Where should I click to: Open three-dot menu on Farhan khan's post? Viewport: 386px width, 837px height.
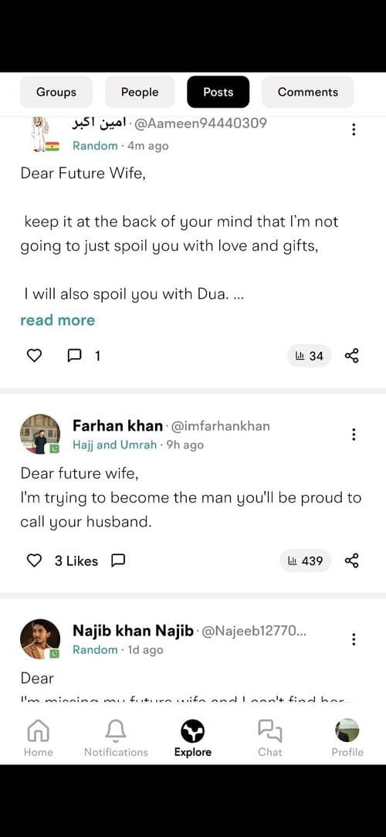pos(354,435)
